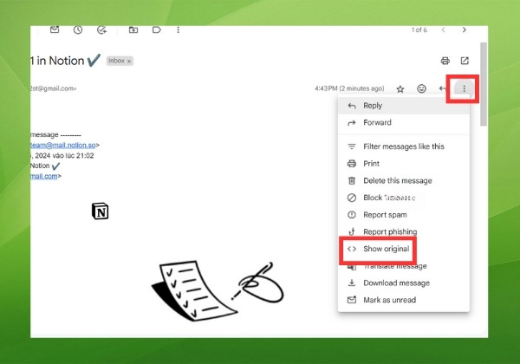This screenshot has height=364, width=520.
Task: Go to the newer email arrow
Action: point(443,29)
